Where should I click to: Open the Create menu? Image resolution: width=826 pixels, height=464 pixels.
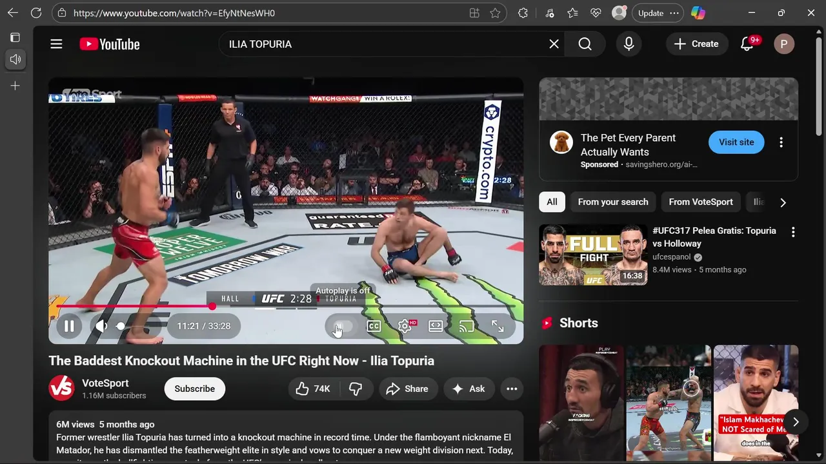click(x=696, y=44)
